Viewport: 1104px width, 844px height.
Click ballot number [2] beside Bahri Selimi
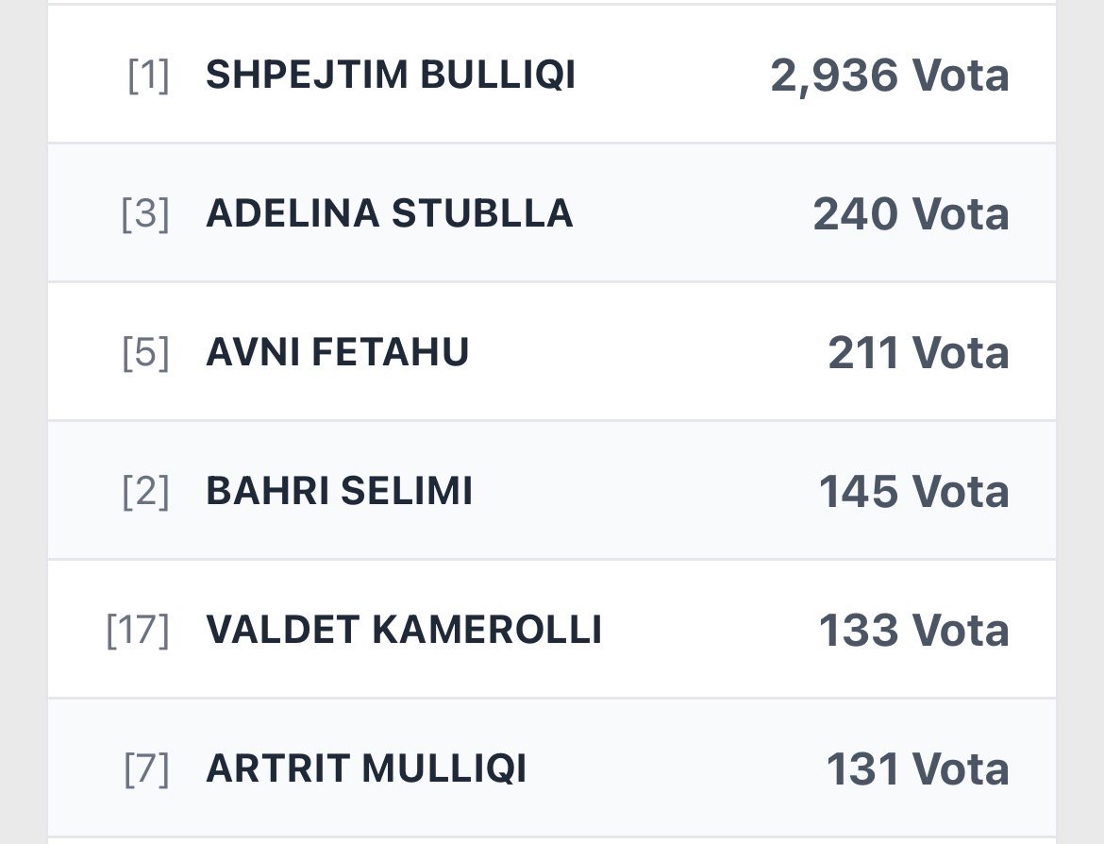145,492
